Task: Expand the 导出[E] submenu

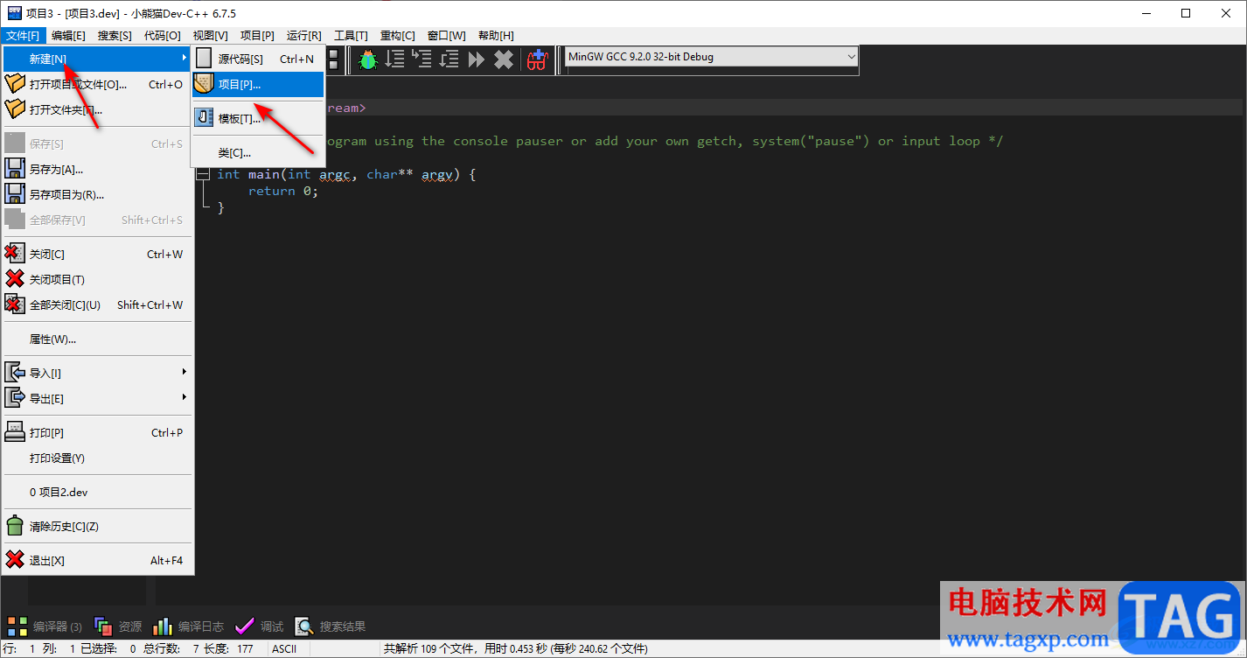Action: (97, 398)
